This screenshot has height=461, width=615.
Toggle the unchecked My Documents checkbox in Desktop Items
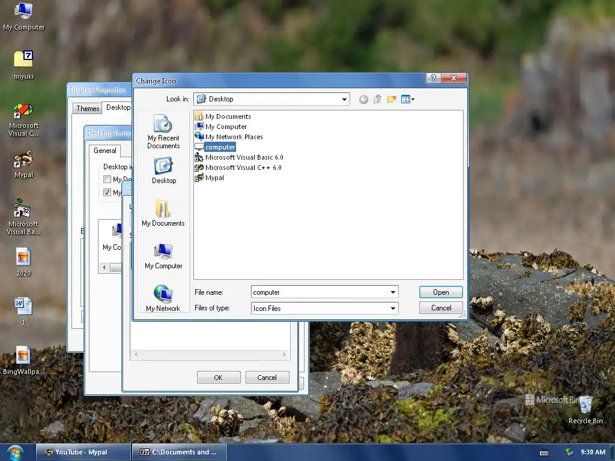(107, 179)
